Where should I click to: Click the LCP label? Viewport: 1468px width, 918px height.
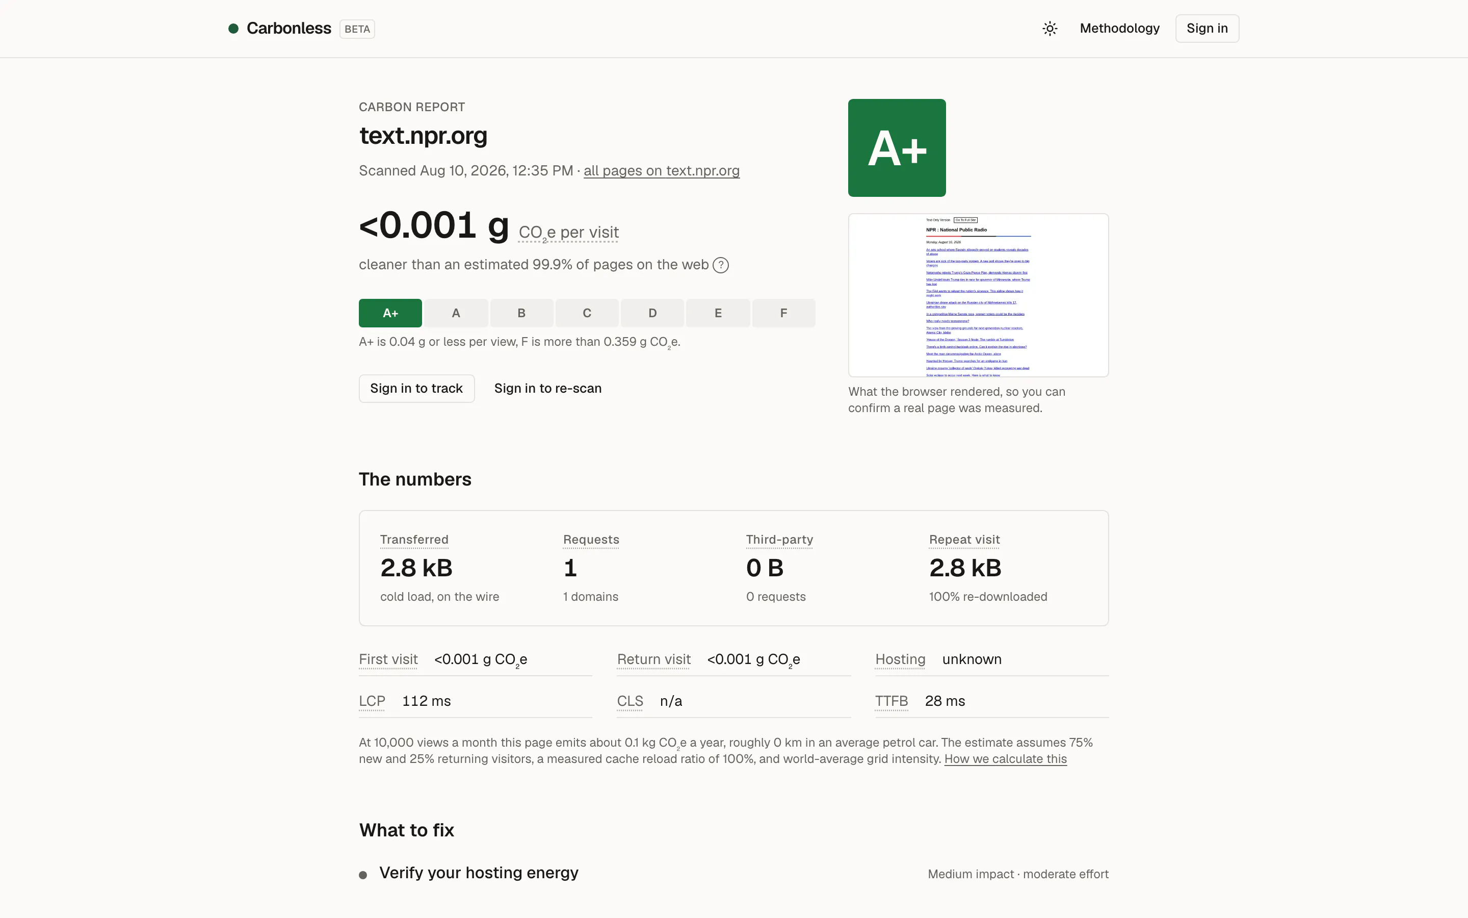coord(372,701)
